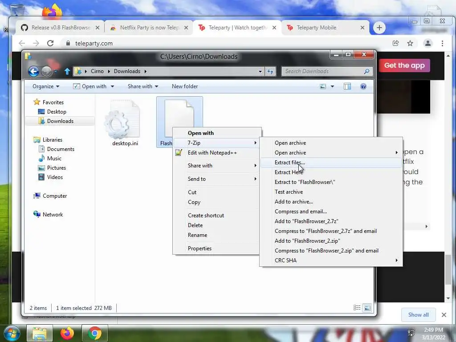Viewport: 456px width, 342px height.
Task: Reload the Teleparty page
Action: [x=50, y=43]
